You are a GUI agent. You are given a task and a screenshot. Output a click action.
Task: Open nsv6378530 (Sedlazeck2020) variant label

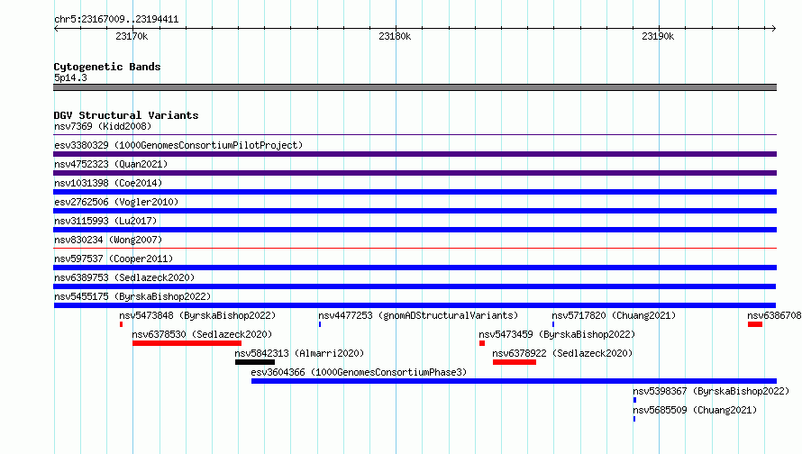pos(202,334)
